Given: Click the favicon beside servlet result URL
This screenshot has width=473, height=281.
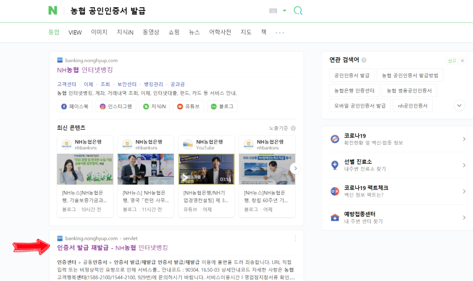Looking at the screenshot, I should (x=60, y=238).
